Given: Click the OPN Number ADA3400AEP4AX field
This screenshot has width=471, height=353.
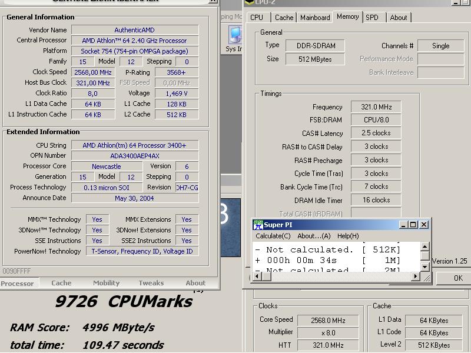Looking at the screenshot, I should point(135,156).
